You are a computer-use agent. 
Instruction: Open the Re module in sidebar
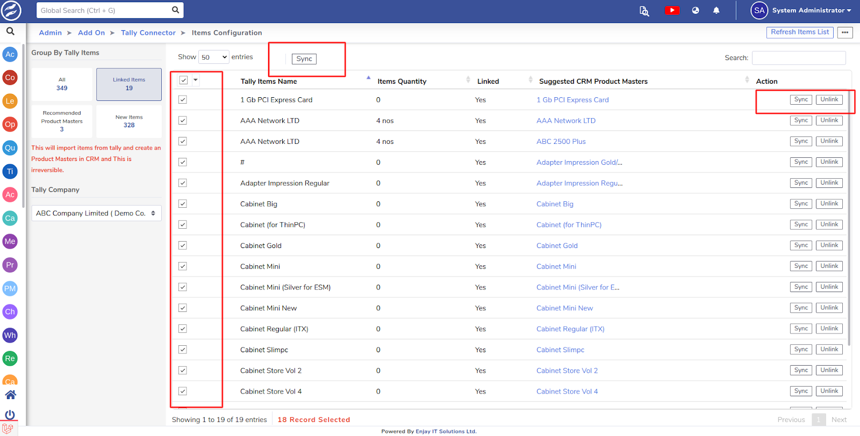[10, 358]
